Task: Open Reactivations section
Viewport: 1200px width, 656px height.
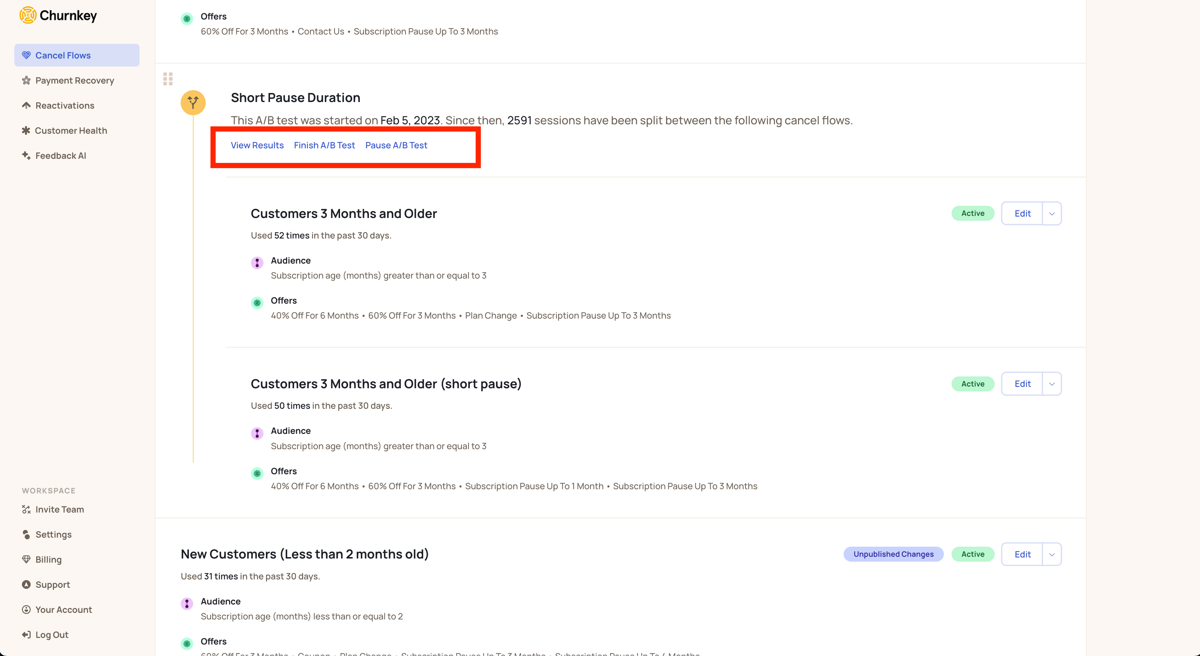Action: (65, 105)
